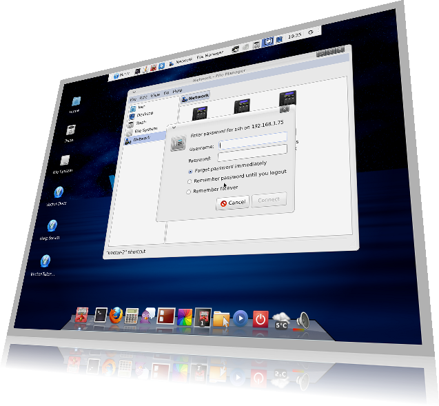The image size is (439, 406).
Task: Open the Pidgin messenger dock icon
Action: click(x=147, y=317)
